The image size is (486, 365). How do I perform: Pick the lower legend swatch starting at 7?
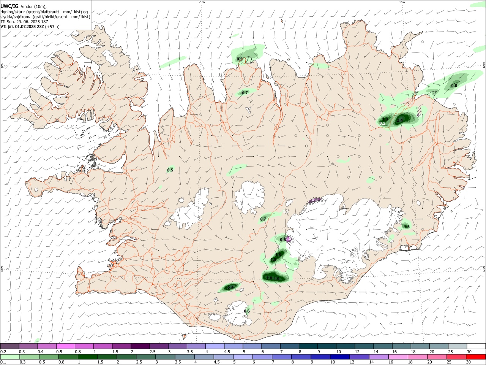pyautogui.click(x=281, y=357)
